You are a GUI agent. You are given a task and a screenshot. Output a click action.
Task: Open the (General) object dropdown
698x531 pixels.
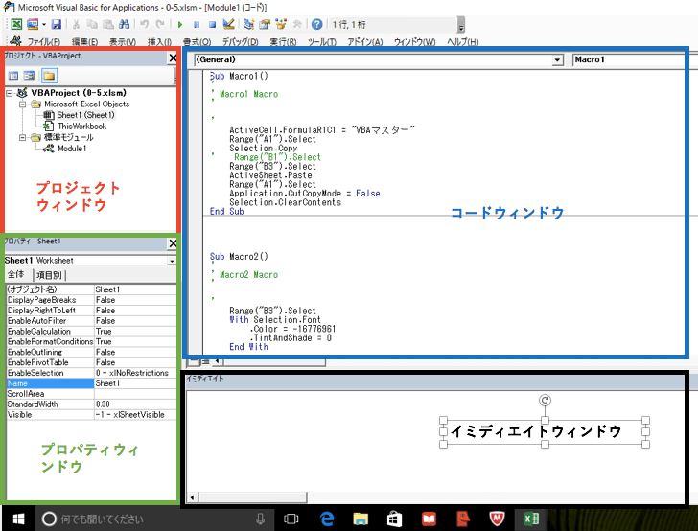[x=557, y=60]
